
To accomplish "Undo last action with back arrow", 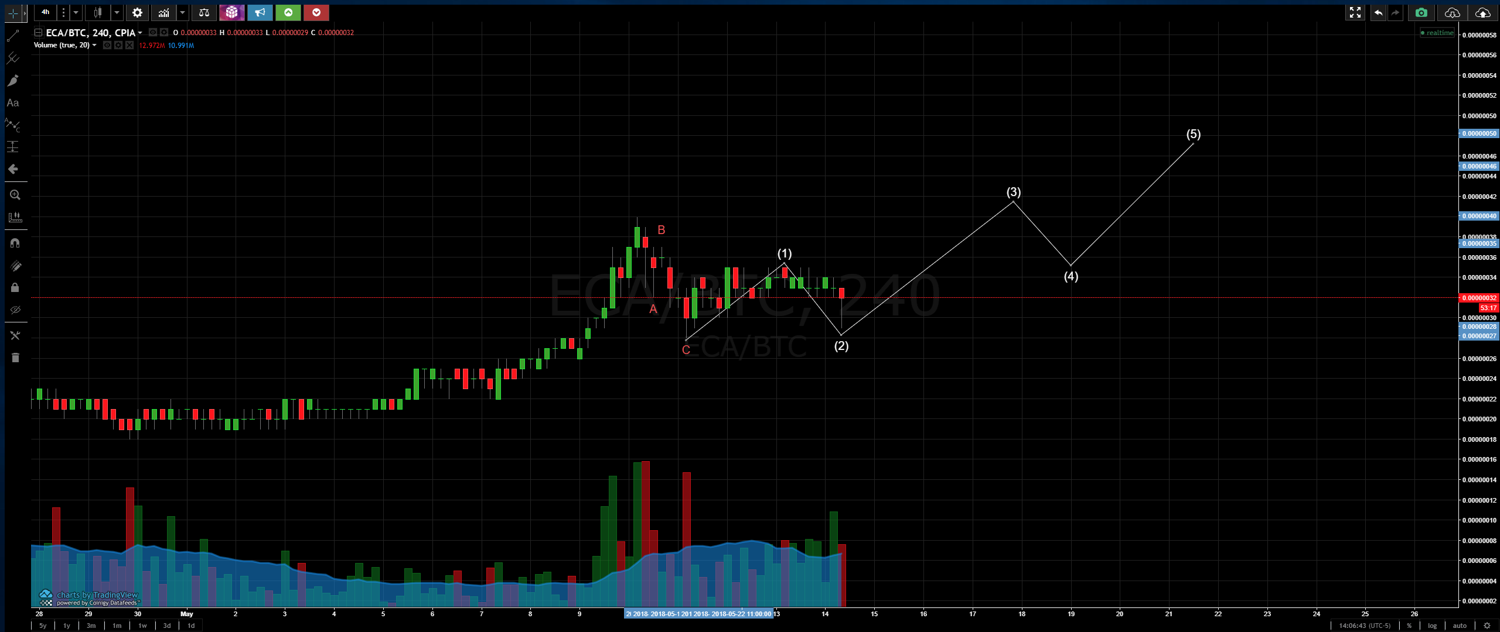I will (1378, 12).
